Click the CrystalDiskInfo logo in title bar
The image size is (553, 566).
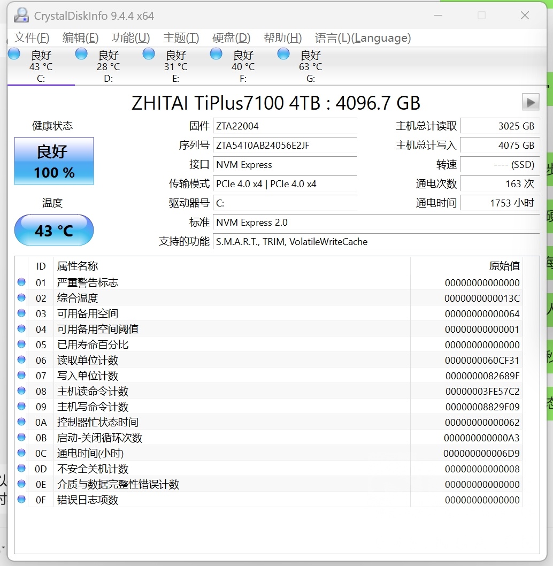pos(21,14)
